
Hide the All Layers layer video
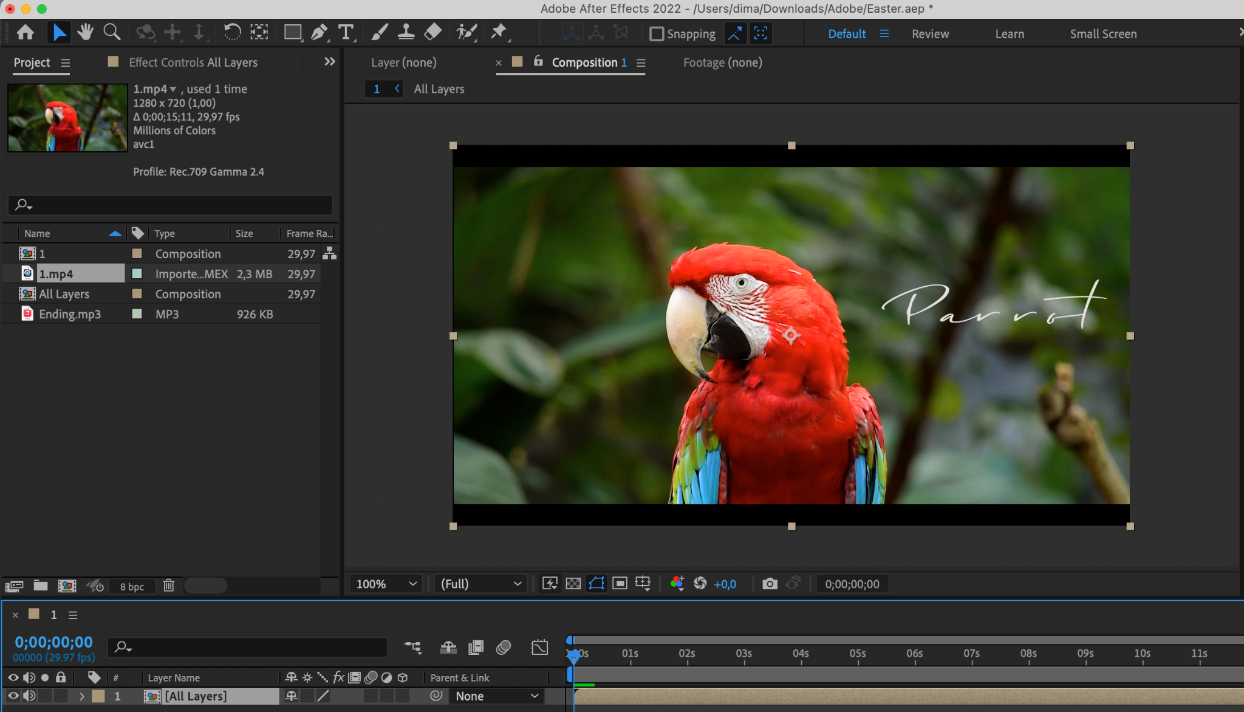[x=13, y=696]
